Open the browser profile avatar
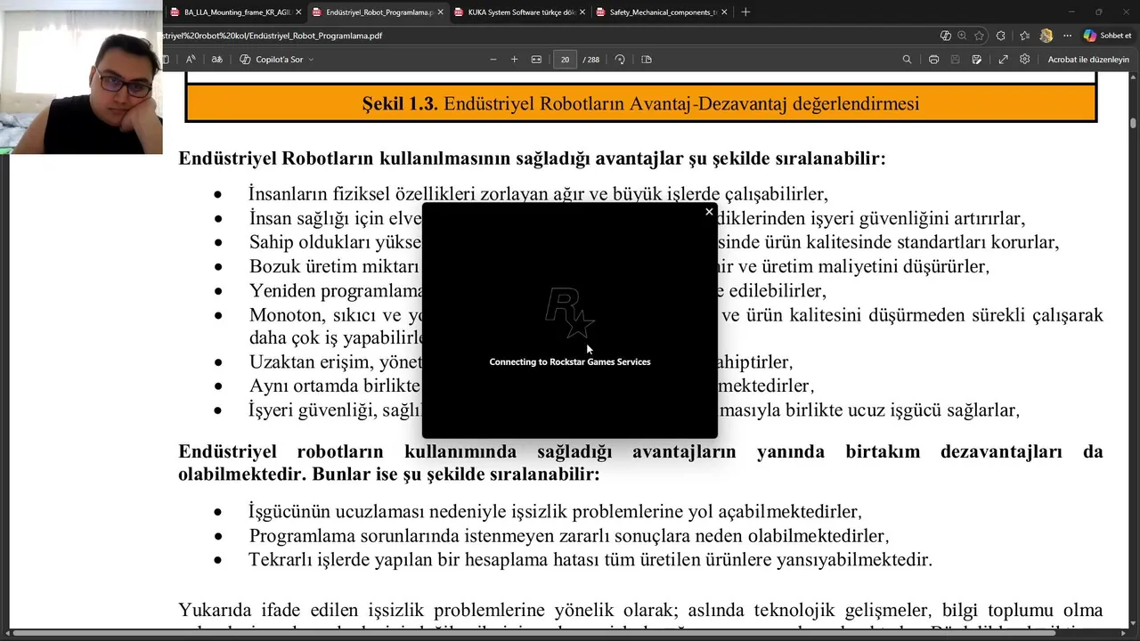This screenshot has height=641, width=1140. pos(1046,36)
